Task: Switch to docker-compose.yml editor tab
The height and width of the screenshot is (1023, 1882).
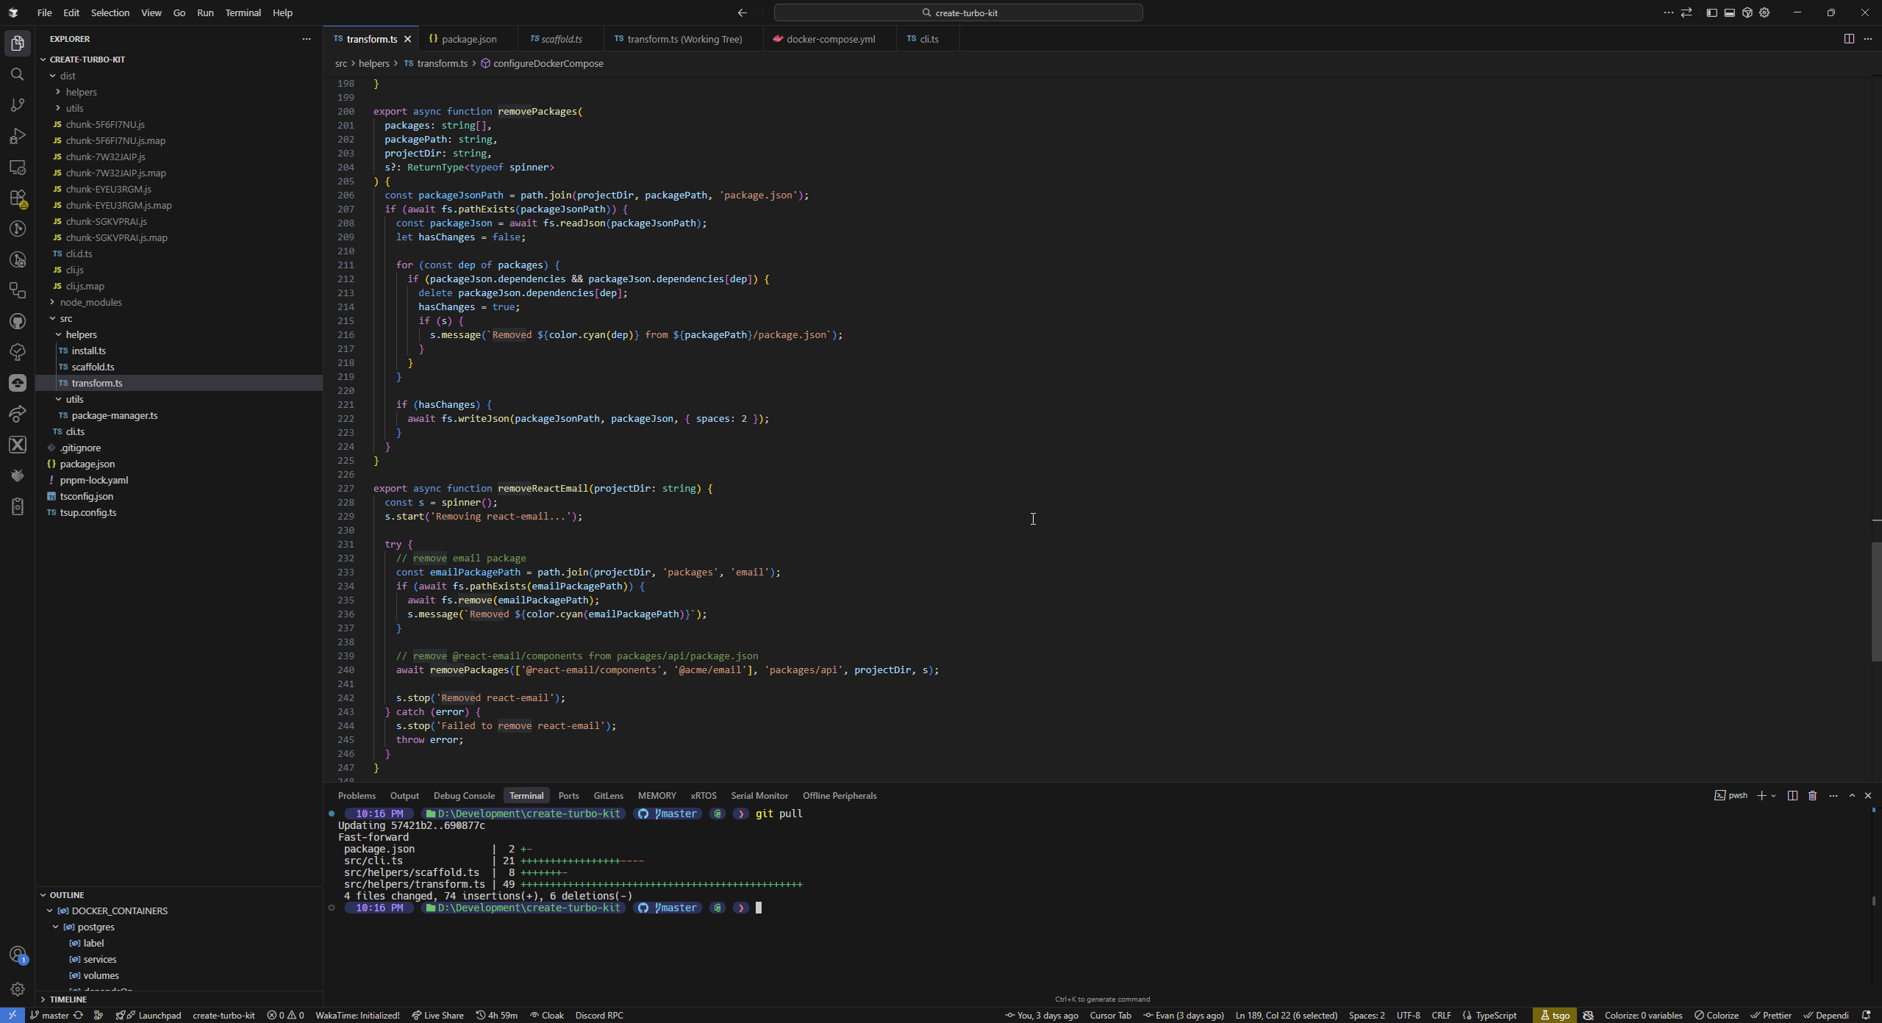Action: pos(830,39)
